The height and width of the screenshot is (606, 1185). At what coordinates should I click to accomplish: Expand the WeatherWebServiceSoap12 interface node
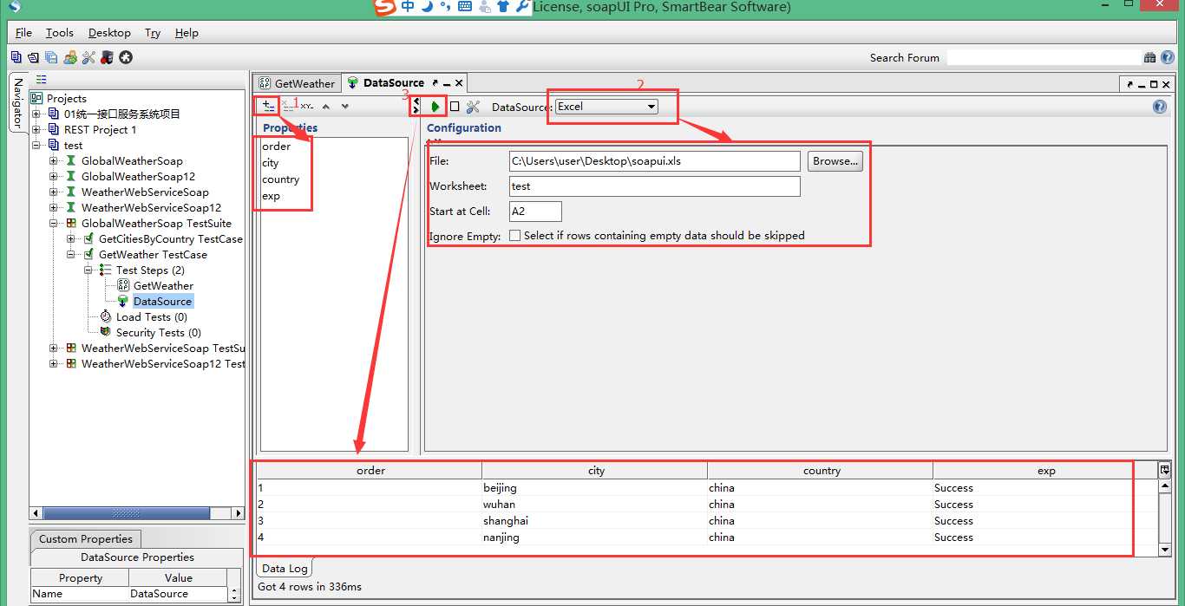coord(54,208)
